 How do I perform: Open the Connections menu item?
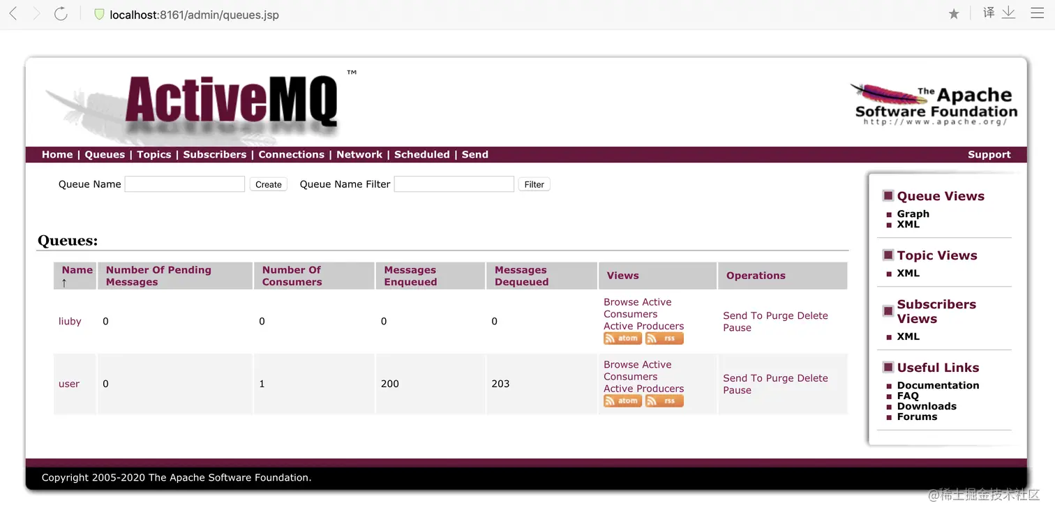tap(292, 155)
